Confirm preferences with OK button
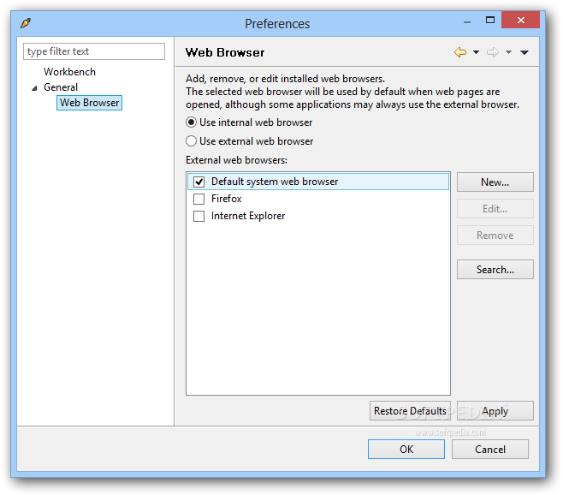The image size is (563, 495). (x=406, y=450)
